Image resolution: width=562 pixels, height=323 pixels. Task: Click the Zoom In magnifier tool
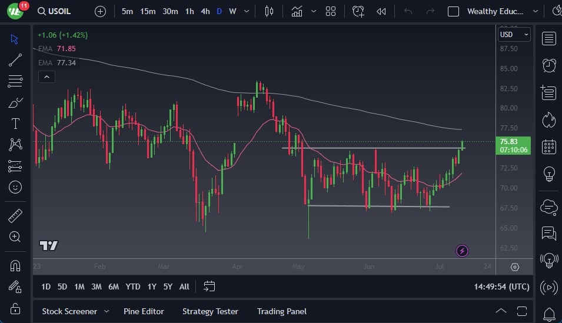point(15,237)
